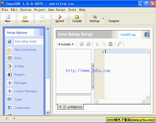Open the Inno Script menu

coord(57,10)
